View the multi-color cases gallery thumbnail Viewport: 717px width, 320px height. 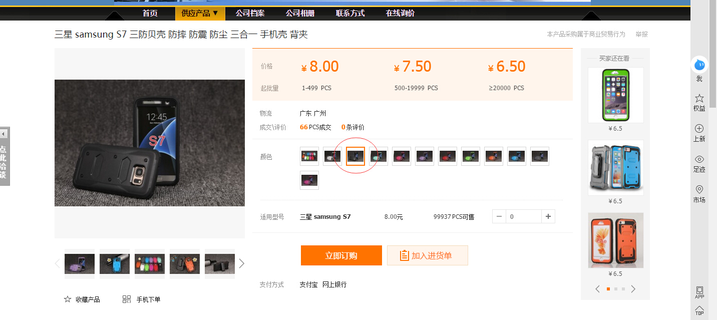(150, 263)
